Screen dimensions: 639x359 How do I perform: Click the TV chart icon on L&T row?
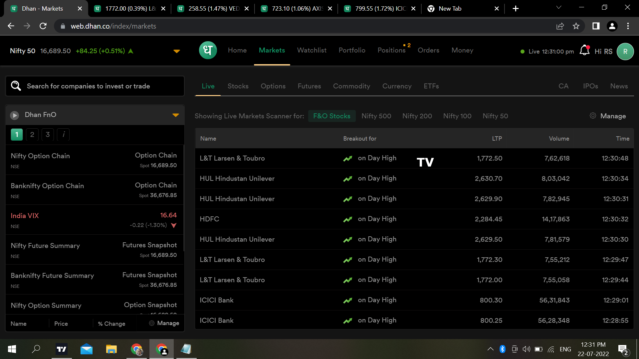pyautogui.click(x=425, y=162)
